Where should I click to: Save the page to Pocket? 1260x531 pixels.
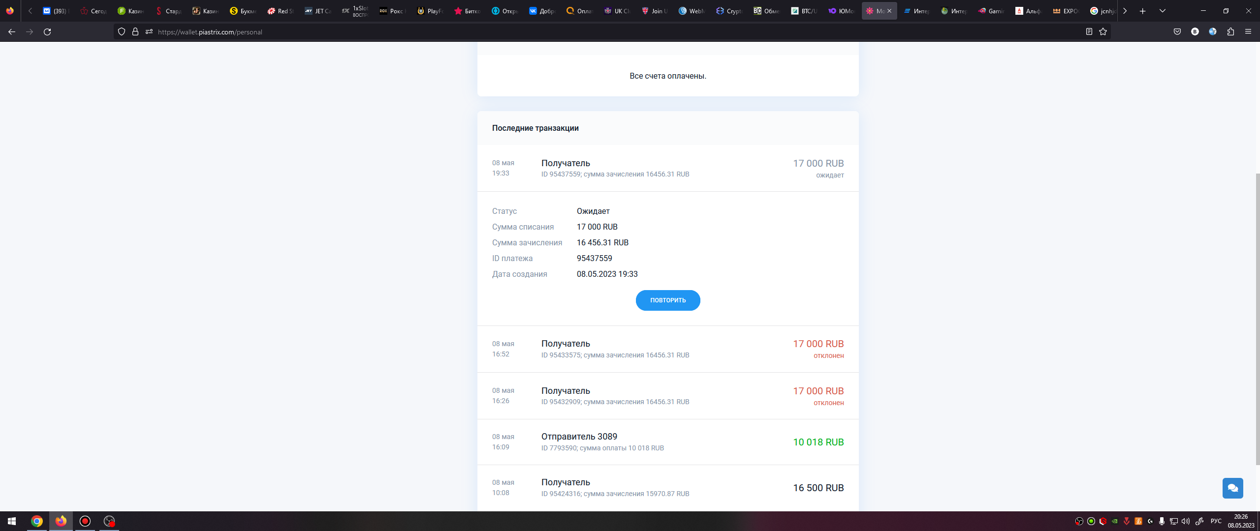click(x=1177, y=32)
